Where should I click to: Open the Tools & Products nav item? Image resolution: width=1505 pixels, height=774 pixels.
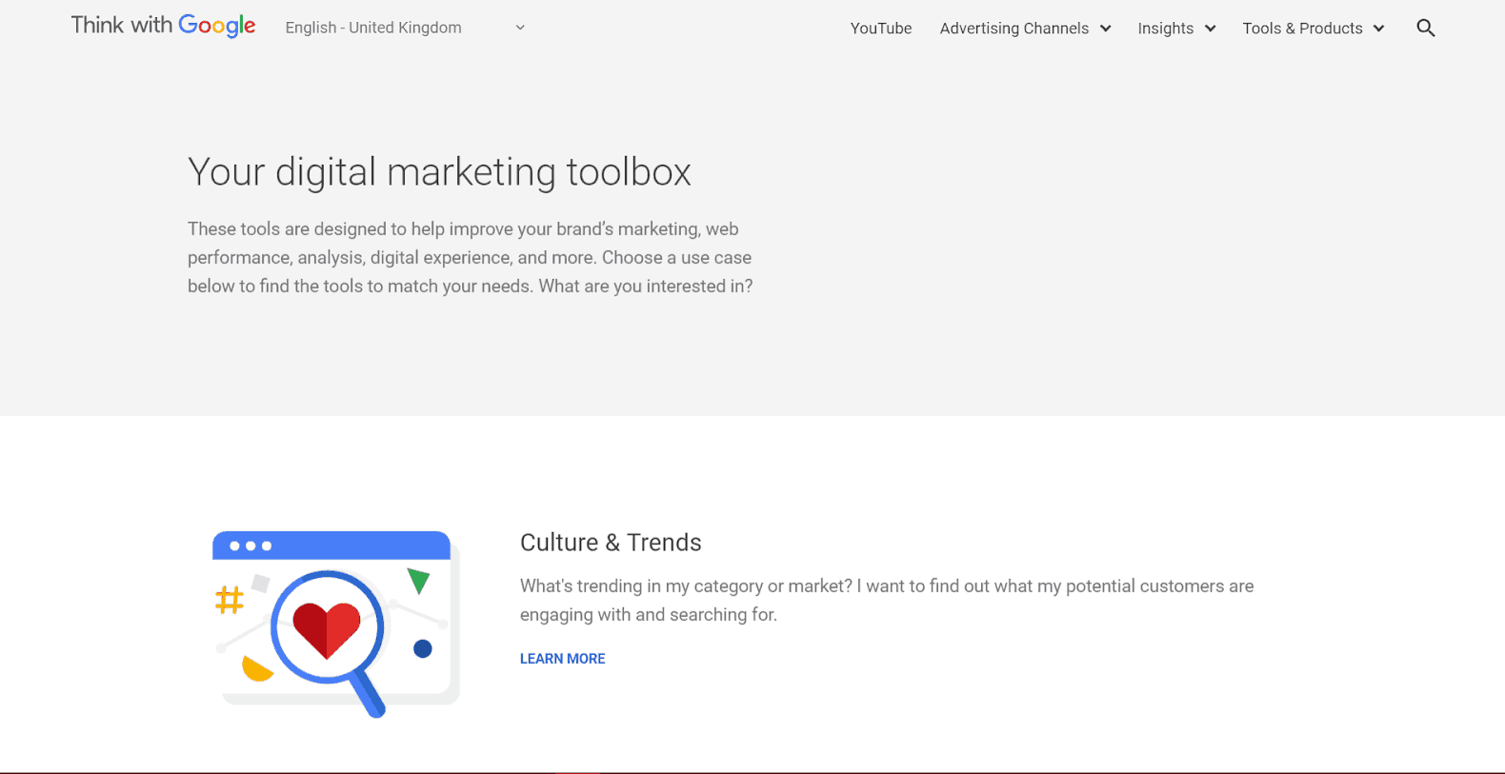tap(1302, 29)
